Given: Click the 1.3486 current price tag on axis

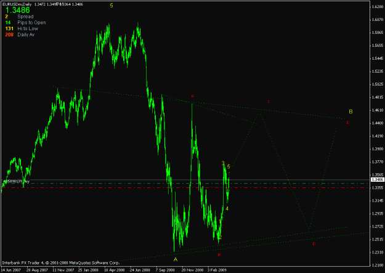Looking at the screenshot, I should pos(377,179).
